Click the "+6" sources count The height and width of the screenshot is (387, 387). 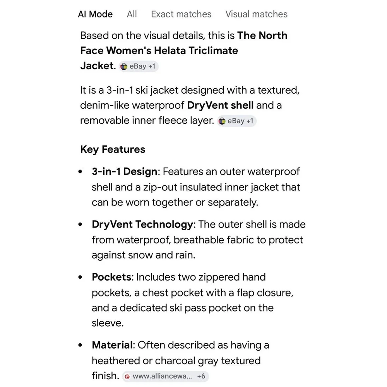[x=201, y=376]
